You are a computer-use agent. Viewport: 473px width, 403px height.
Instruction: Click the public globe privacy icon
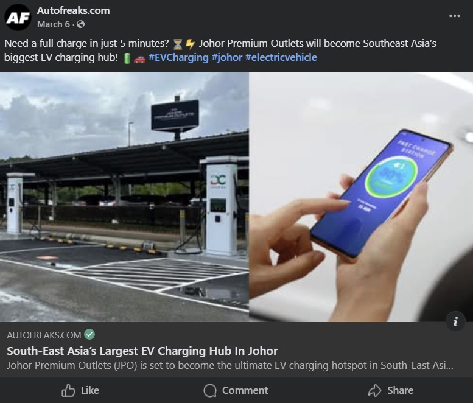coord(80,24)
